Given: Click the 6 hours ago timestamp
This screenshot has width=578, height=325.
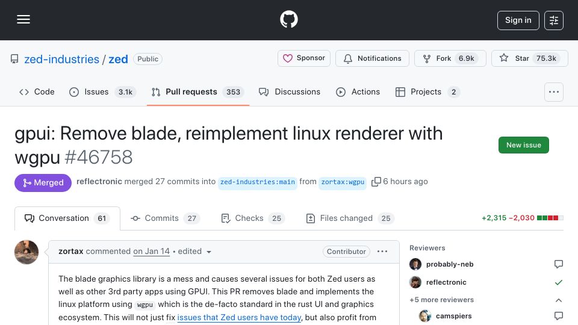Looking at the screenshot, I should (405, 181).
